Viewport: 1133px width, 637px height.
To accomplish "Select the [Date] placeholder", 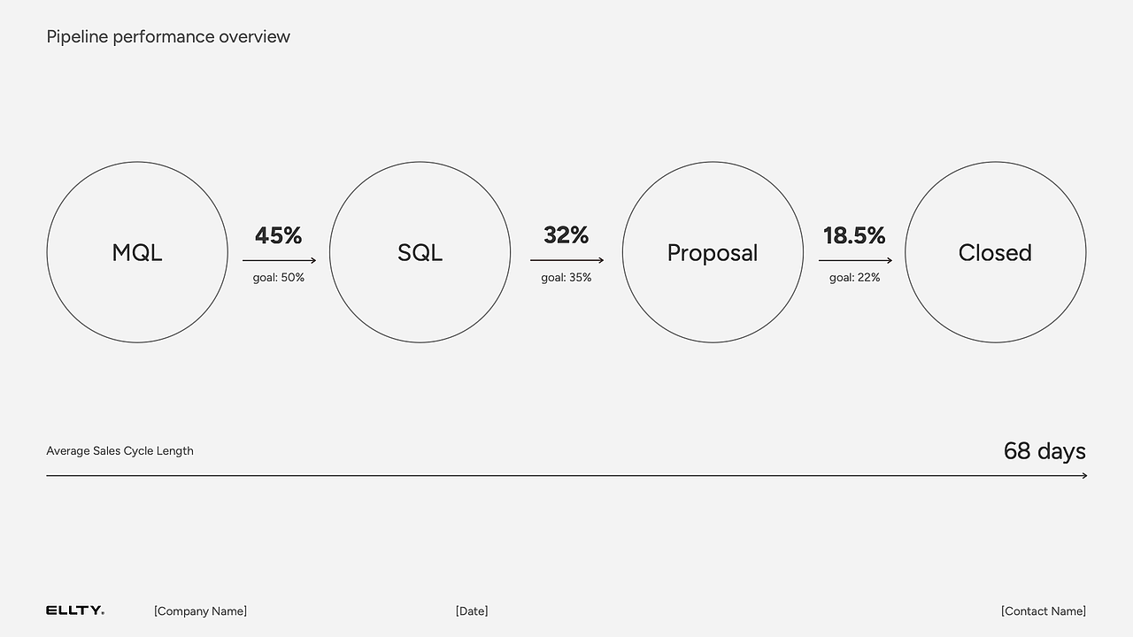I will point(472,611).
